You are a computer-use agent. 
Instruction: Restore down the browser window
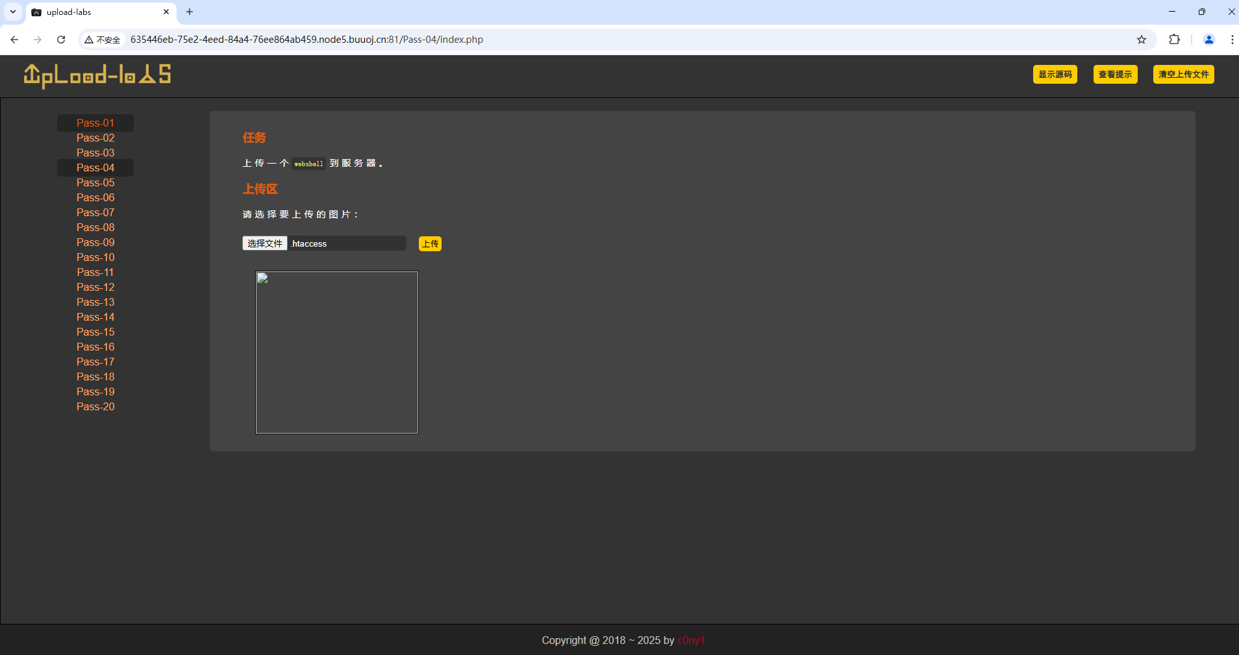coord(1202,12)
